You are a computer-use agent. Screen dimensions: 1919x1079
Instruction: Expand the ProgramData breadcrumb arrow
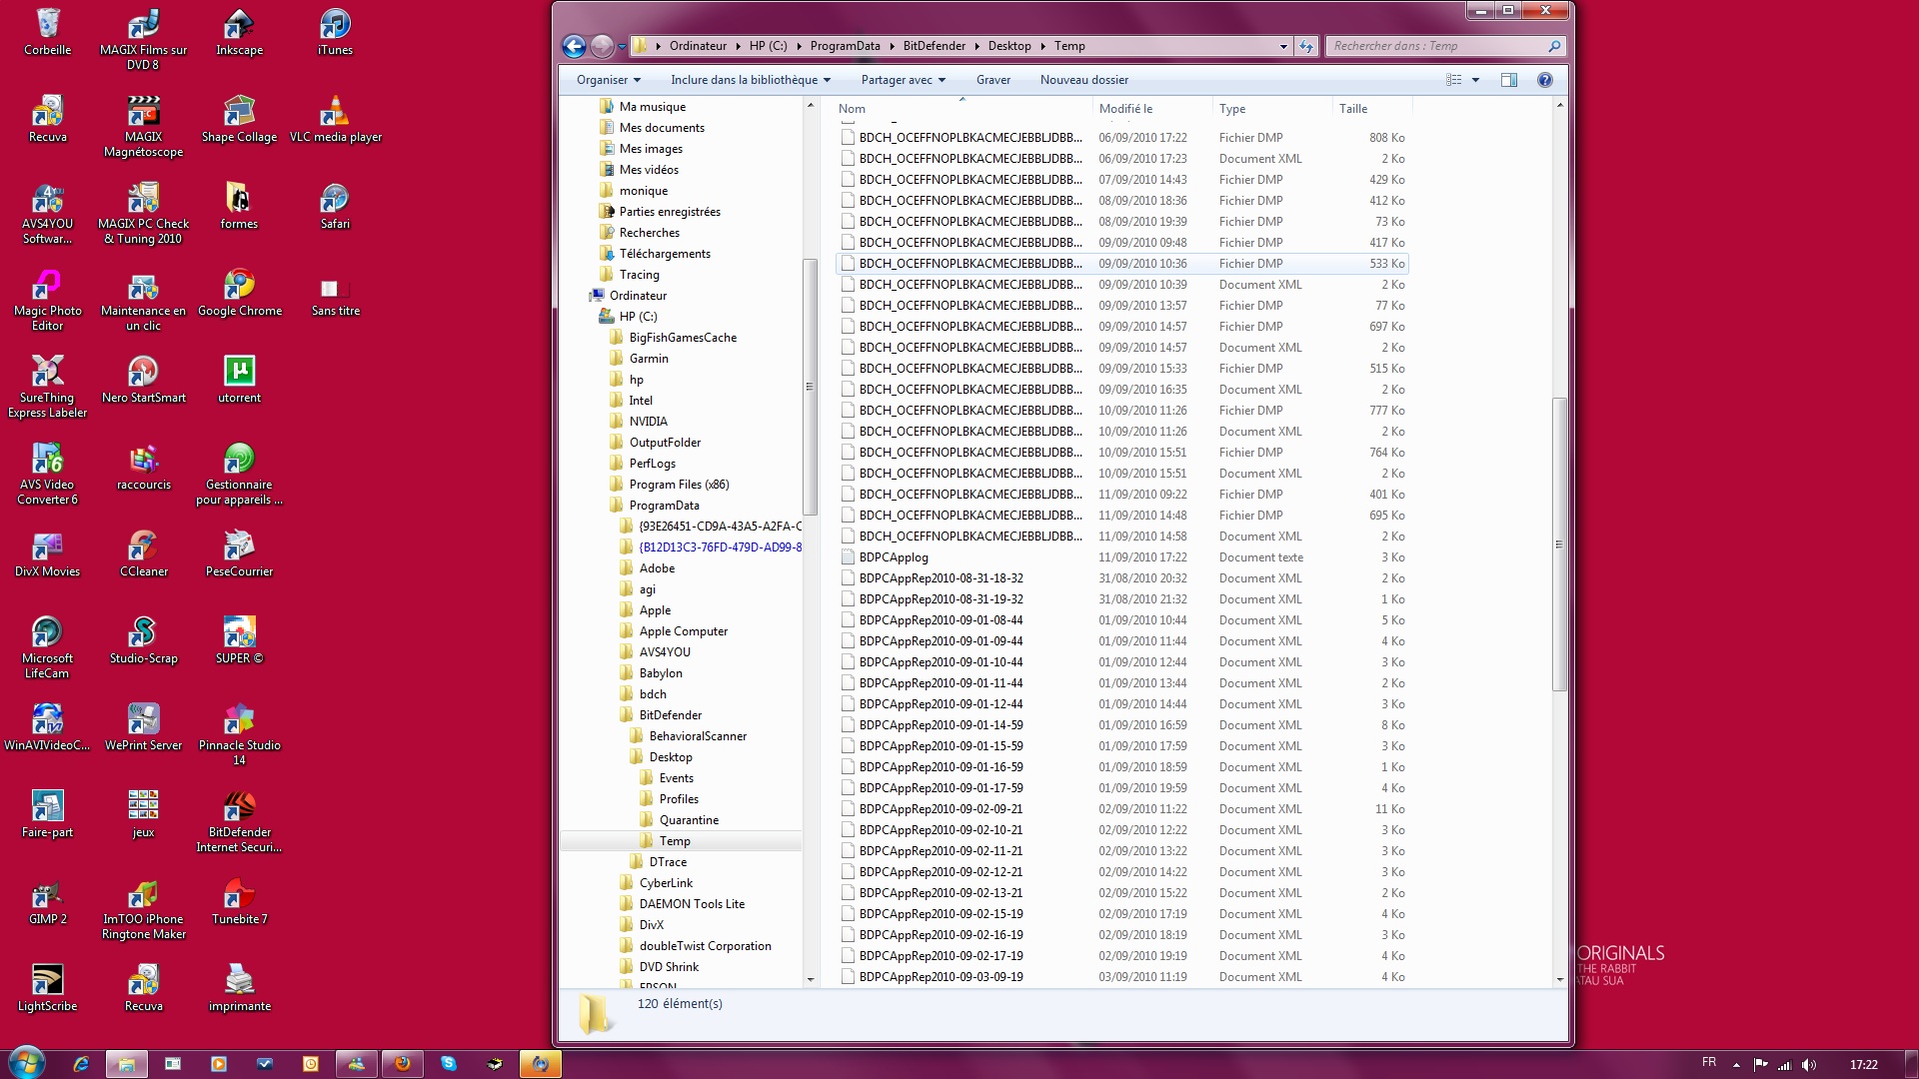(892, 46)
